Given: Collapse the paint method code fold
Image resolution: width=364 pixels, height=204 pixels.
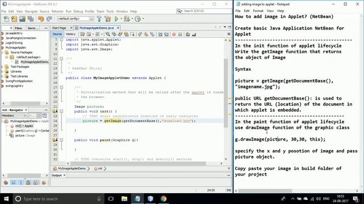Looking at the screenshot, I should [x=61, y=140].
